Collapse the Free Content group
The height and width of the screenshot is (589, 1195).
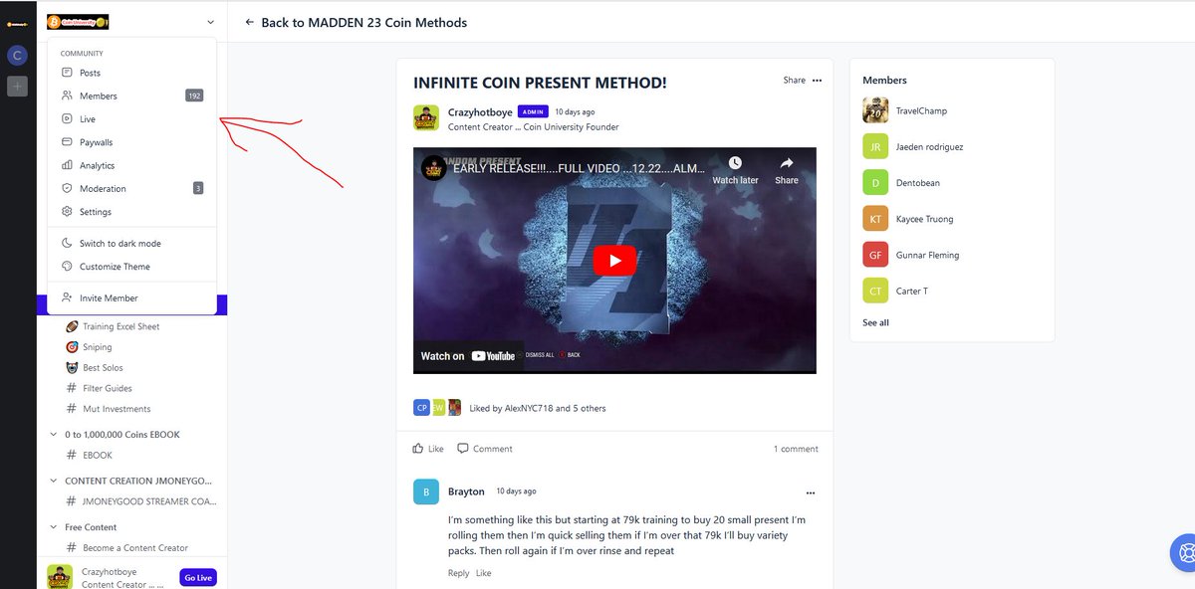point(53,527)
